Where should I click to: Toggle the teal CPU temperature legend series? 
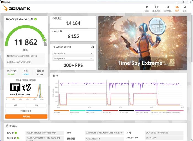point(78,112)
